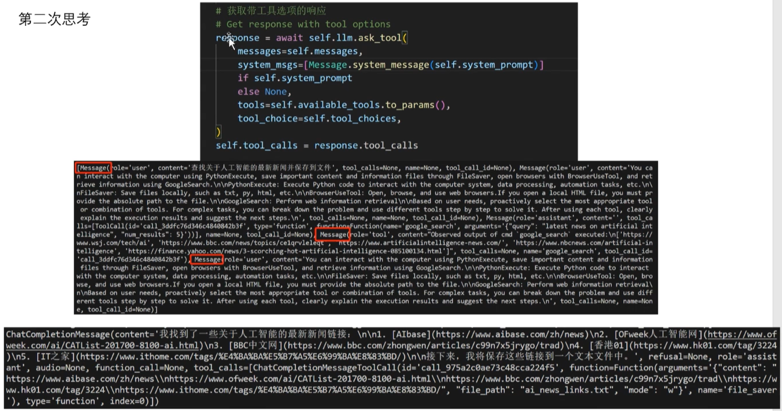This screenshot has height=411, width=782.
Task: Click the "messages=self.messages," code line
Action: [x=299, y=51]
